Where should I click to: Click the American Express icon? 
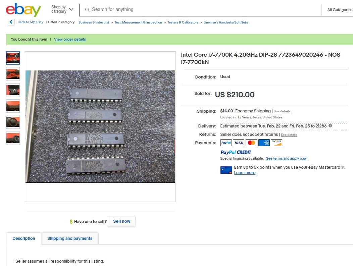(264, 143)
